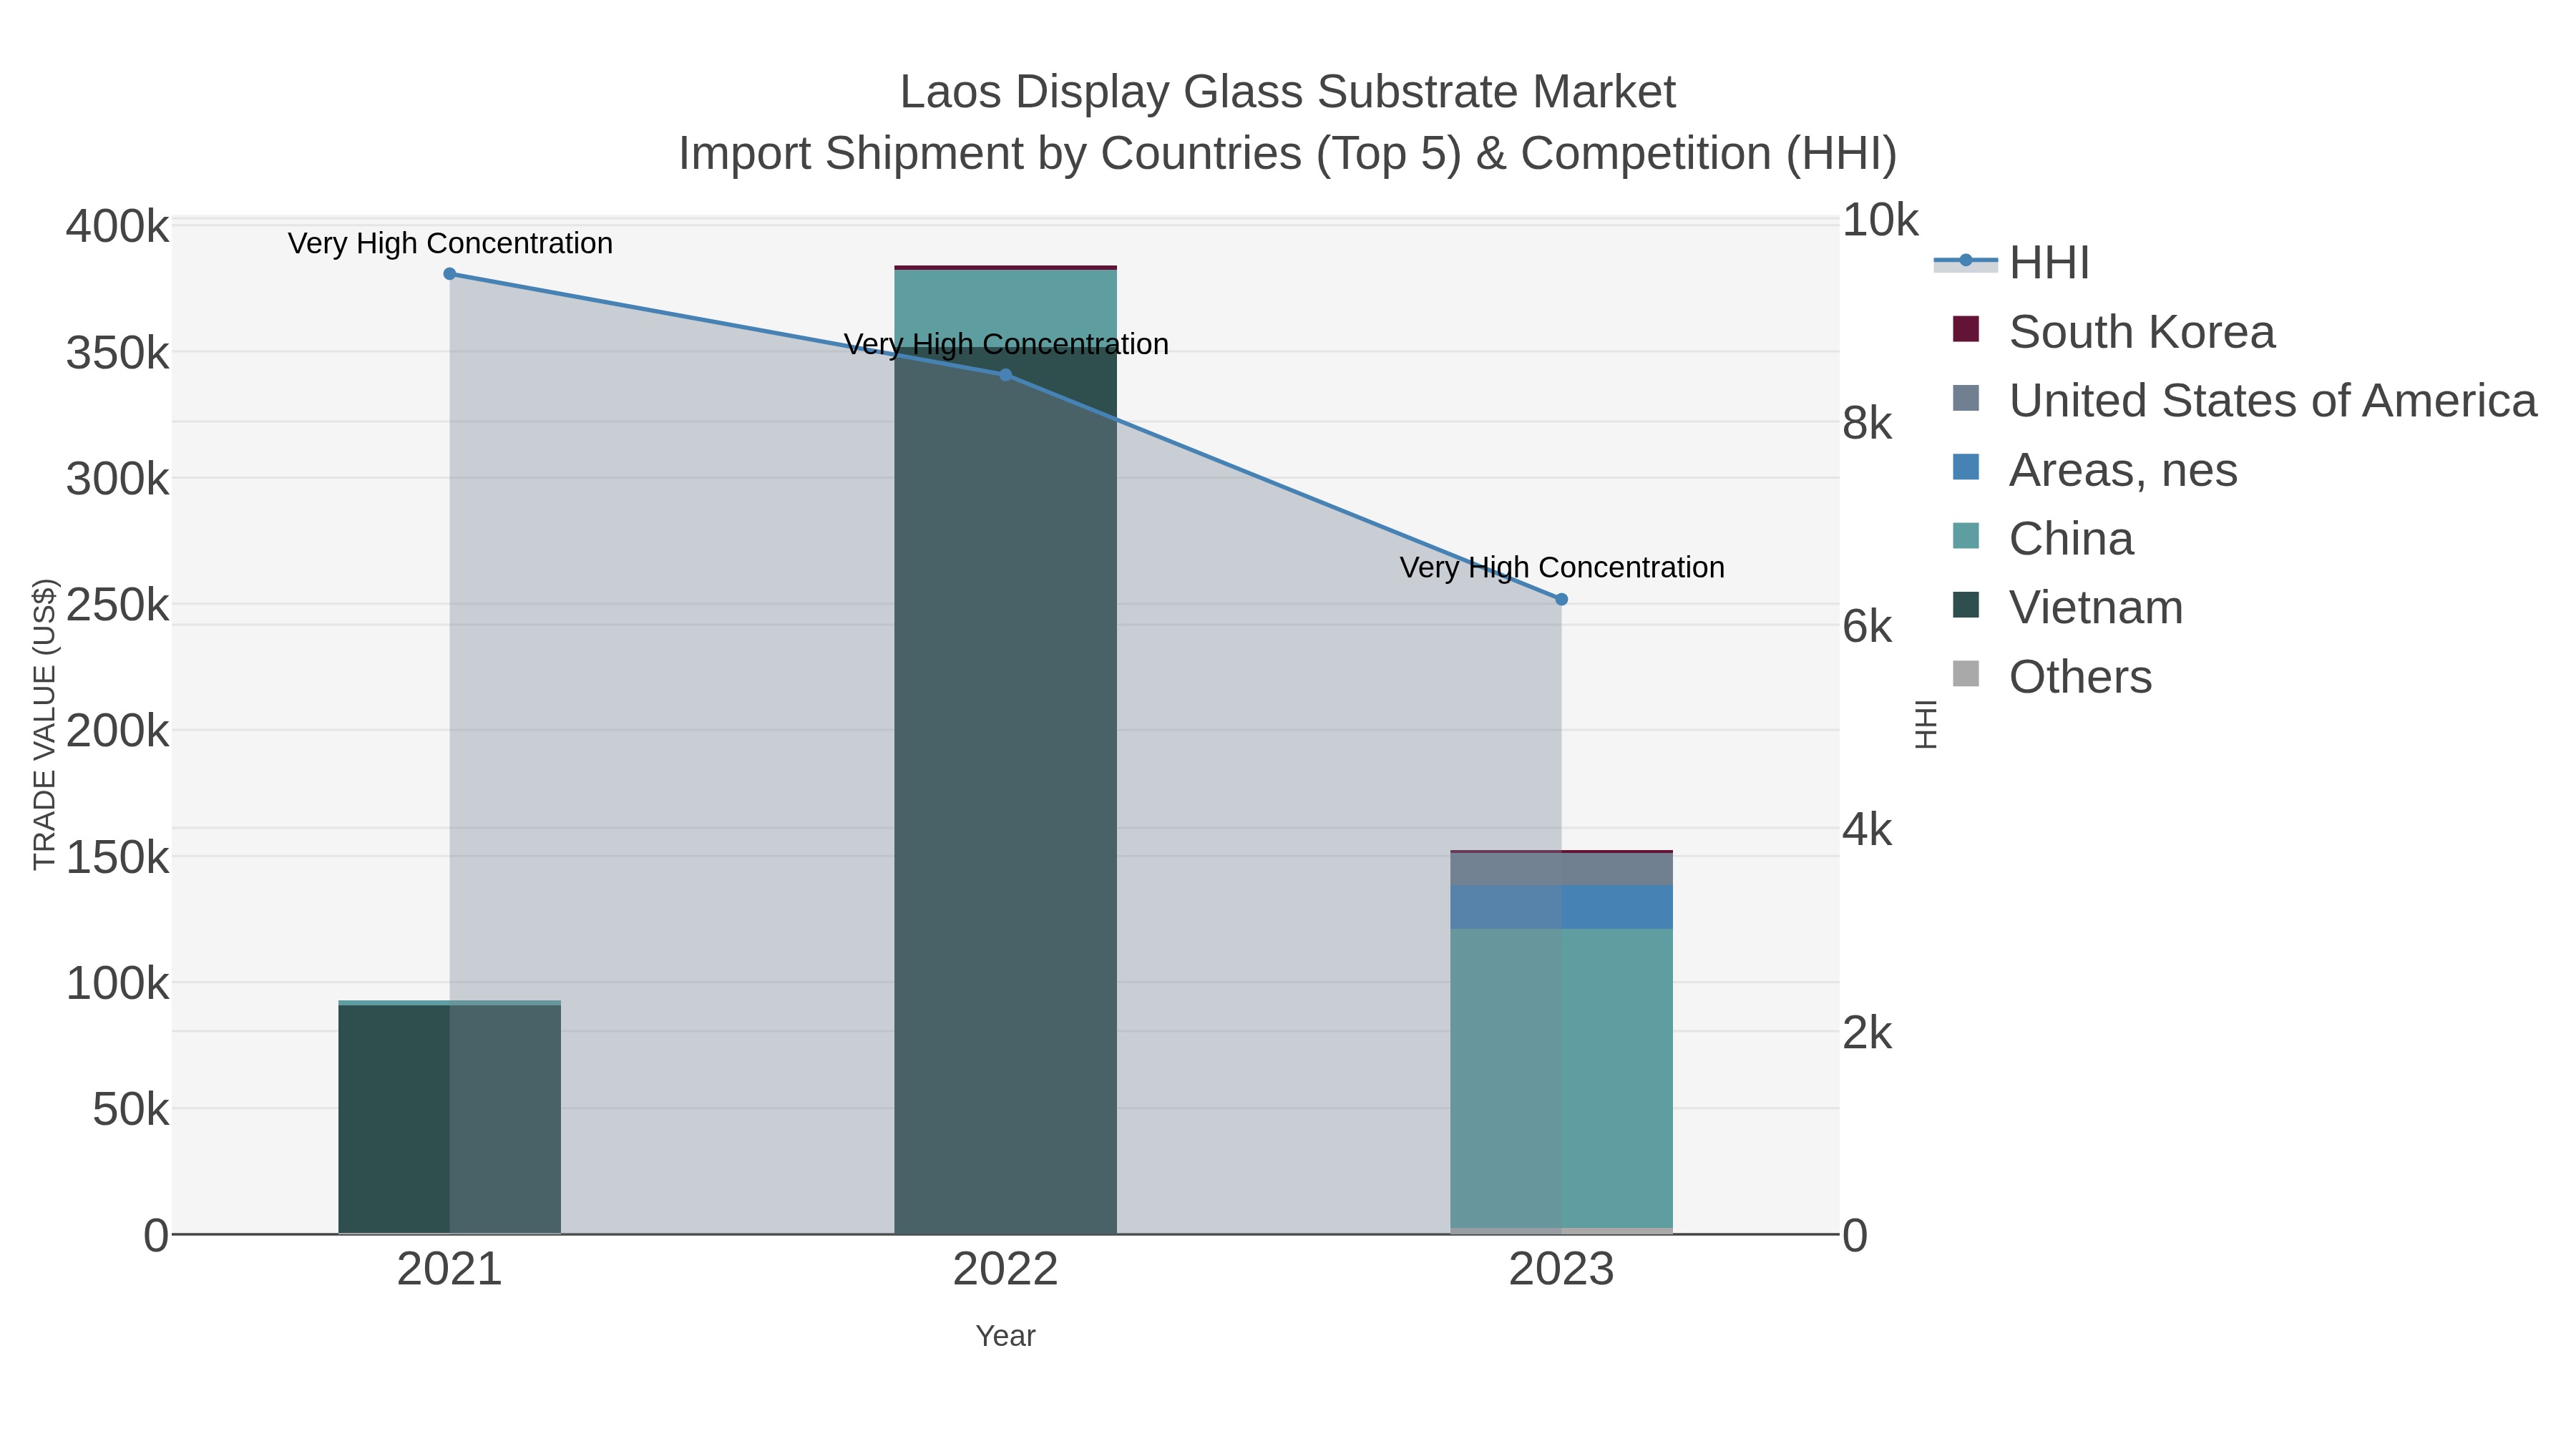
Task: Toggle China legend entry
Action: click(2042, 539)
